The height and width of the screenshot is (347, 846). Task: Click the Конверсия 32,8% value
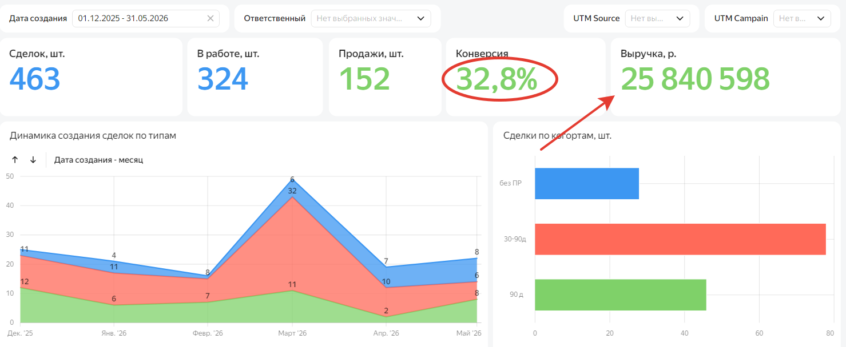pos(497,79)
